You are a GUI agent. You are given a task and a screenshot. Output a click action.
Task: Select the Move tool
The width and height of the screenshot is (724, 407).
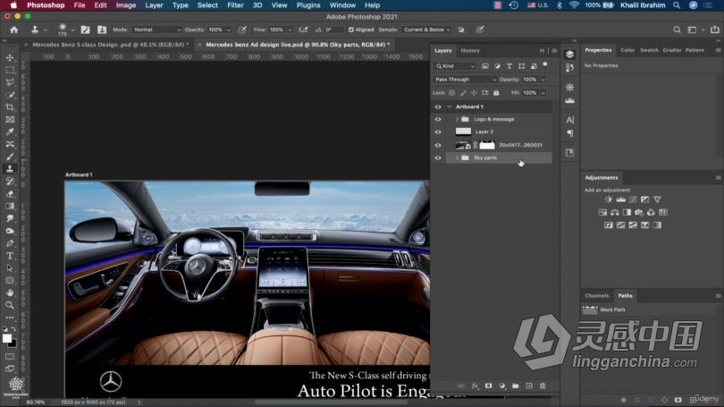pos(10,58)
